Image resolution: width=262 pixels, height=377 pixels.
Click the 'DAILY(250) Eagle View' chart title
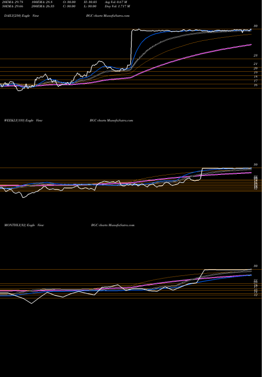pyautogui.click(x=21, y=16)
